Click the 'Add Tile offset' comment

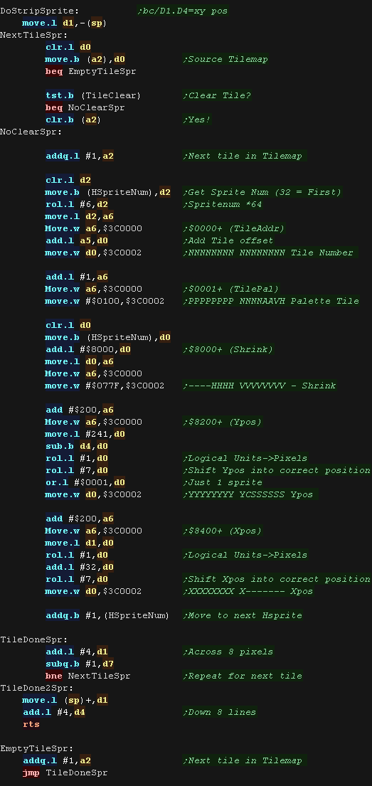coord(228,240)
